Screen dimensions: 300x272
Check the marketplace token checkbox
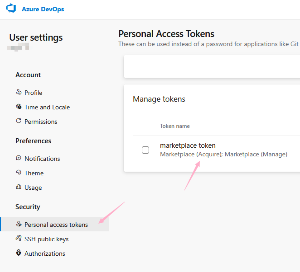coord(145,150)
